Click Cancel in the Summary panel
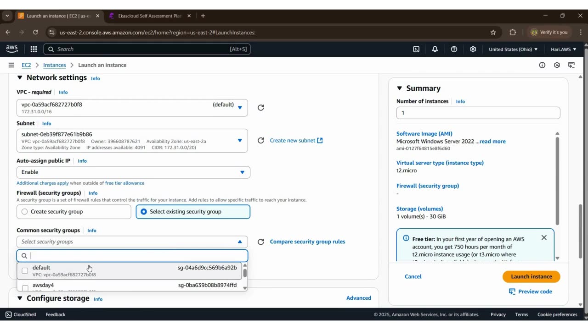Screen dimensions: 588x330 coord(413,277)
